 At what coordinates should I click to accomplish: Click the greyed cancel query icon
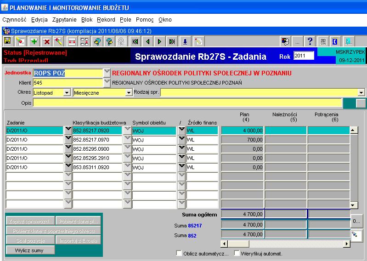point(122,41)
